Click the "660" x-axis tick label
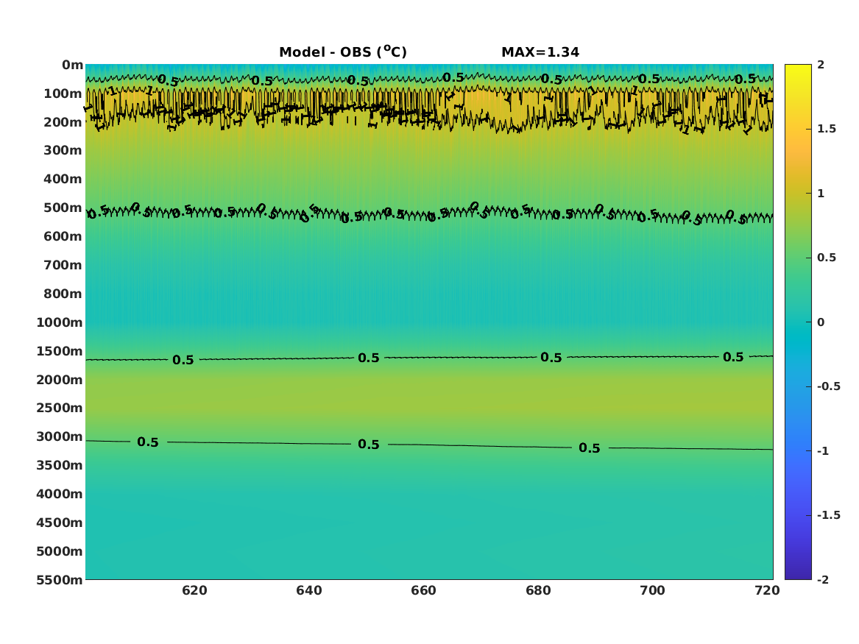The width and height of the screenshot is (859, 644). (x=423, y=590)
